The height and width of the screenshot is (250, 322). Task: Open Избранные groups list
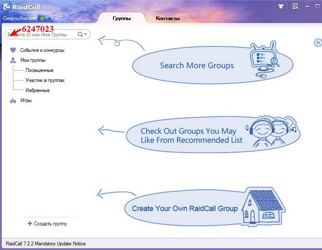click(x=38, y=90)
